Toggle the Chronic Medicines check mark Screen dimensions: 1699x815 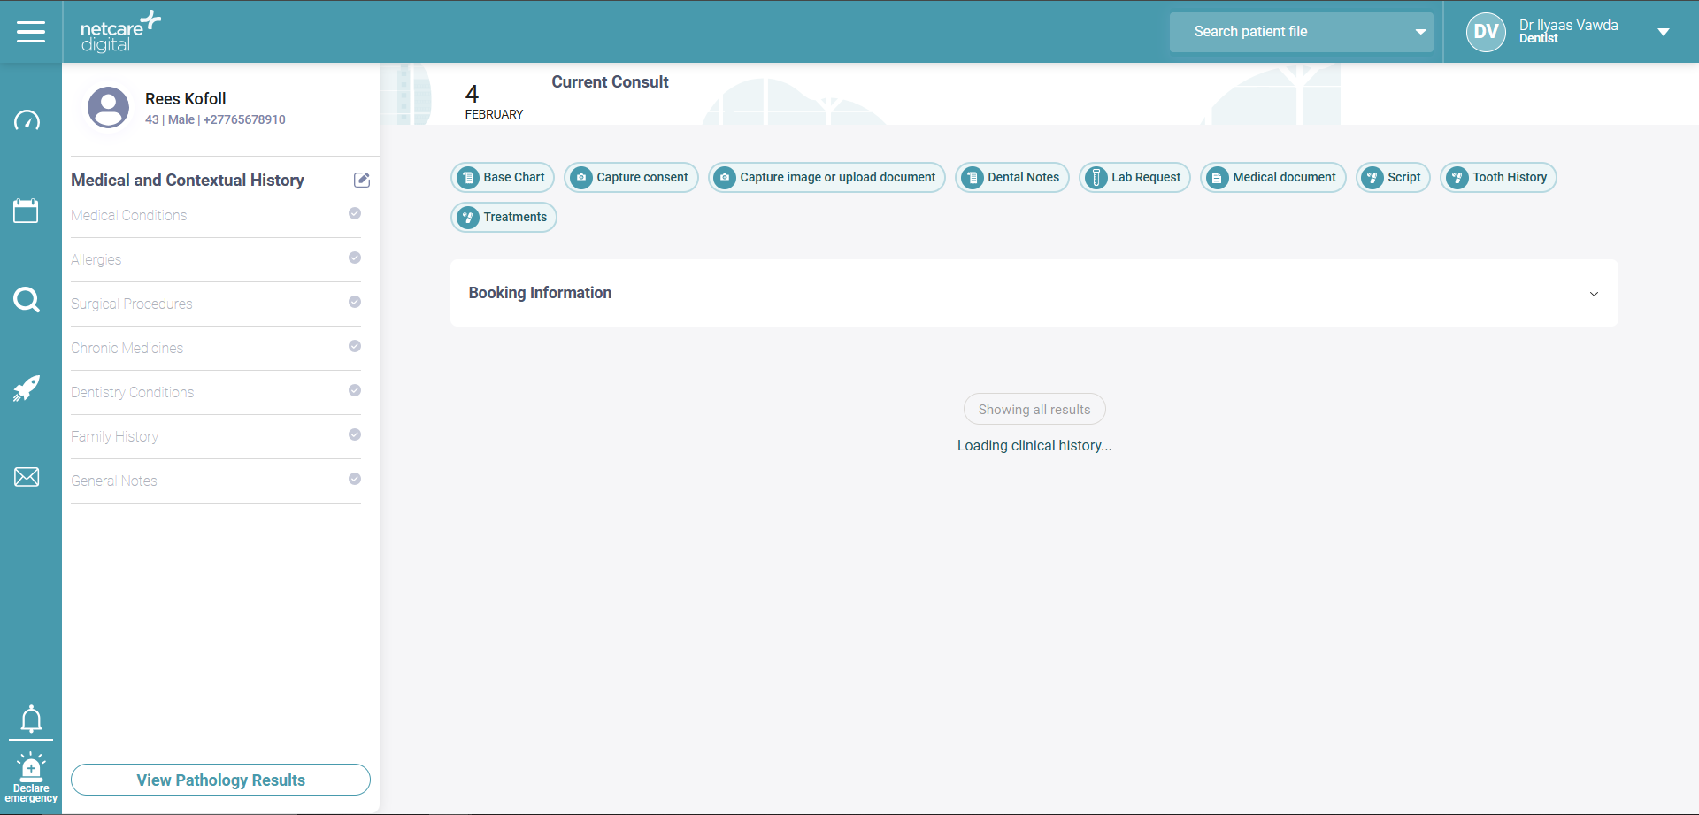click(355, 346)
